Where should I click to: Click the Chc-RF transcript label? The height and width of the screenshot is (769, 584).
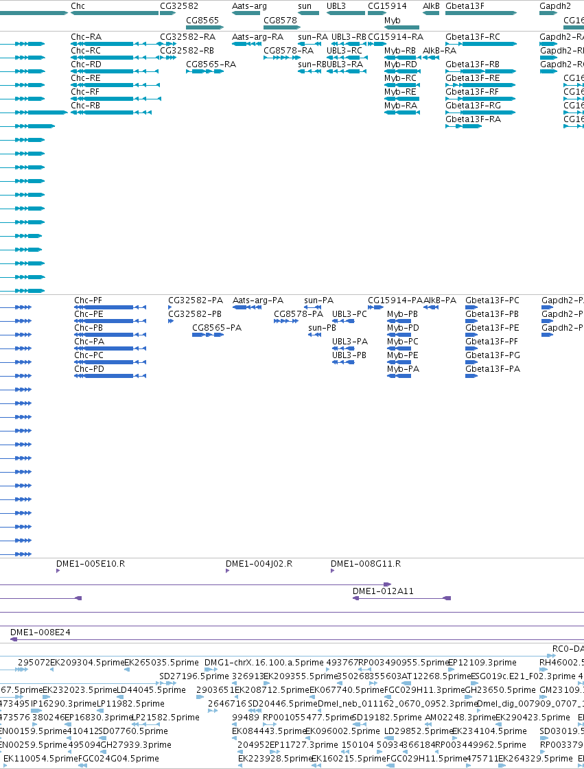[x=85, y=92]
